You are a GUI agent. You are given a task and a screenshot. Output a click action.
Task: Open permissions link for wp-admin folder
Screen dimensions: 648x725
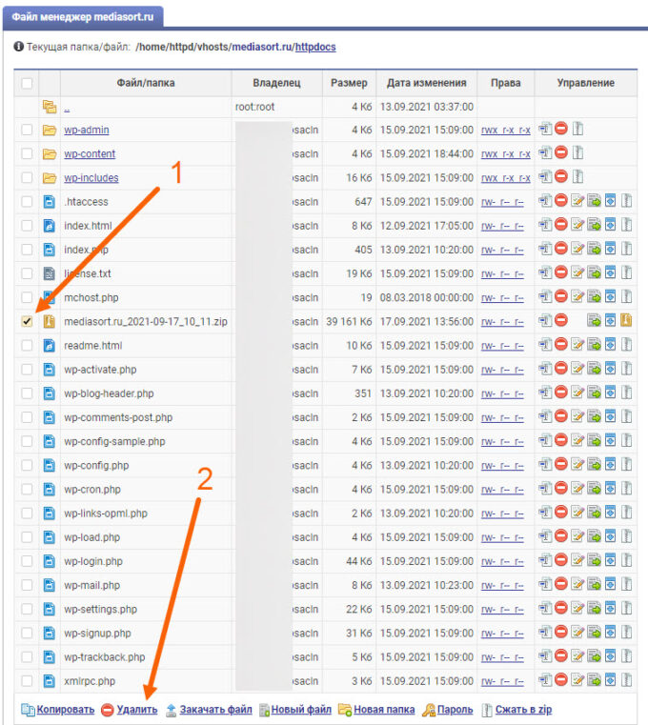(x=505, y=130)
